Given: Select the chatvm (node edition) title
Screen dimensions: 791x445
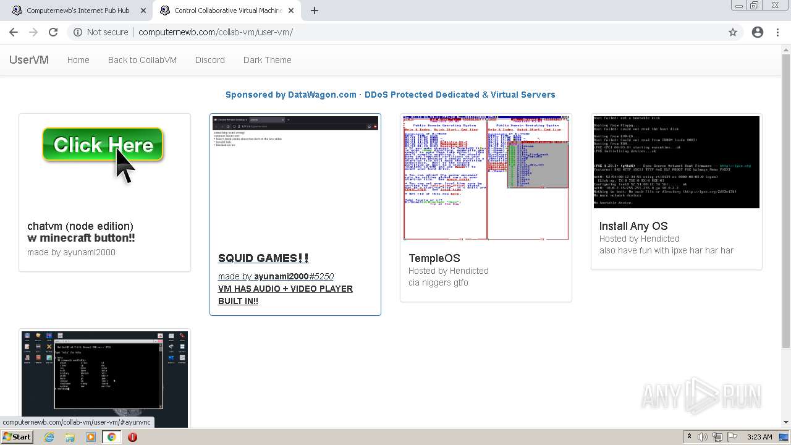Looking at the screenshot, I should (x=80, y=226).
